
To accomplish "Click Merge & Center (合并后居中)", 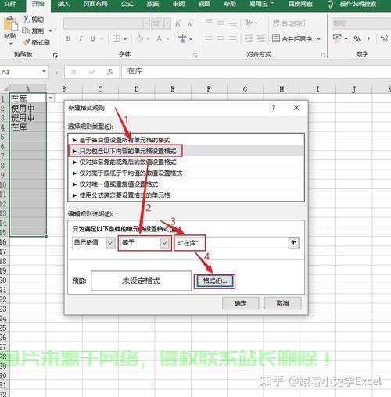I will (292, 39).
